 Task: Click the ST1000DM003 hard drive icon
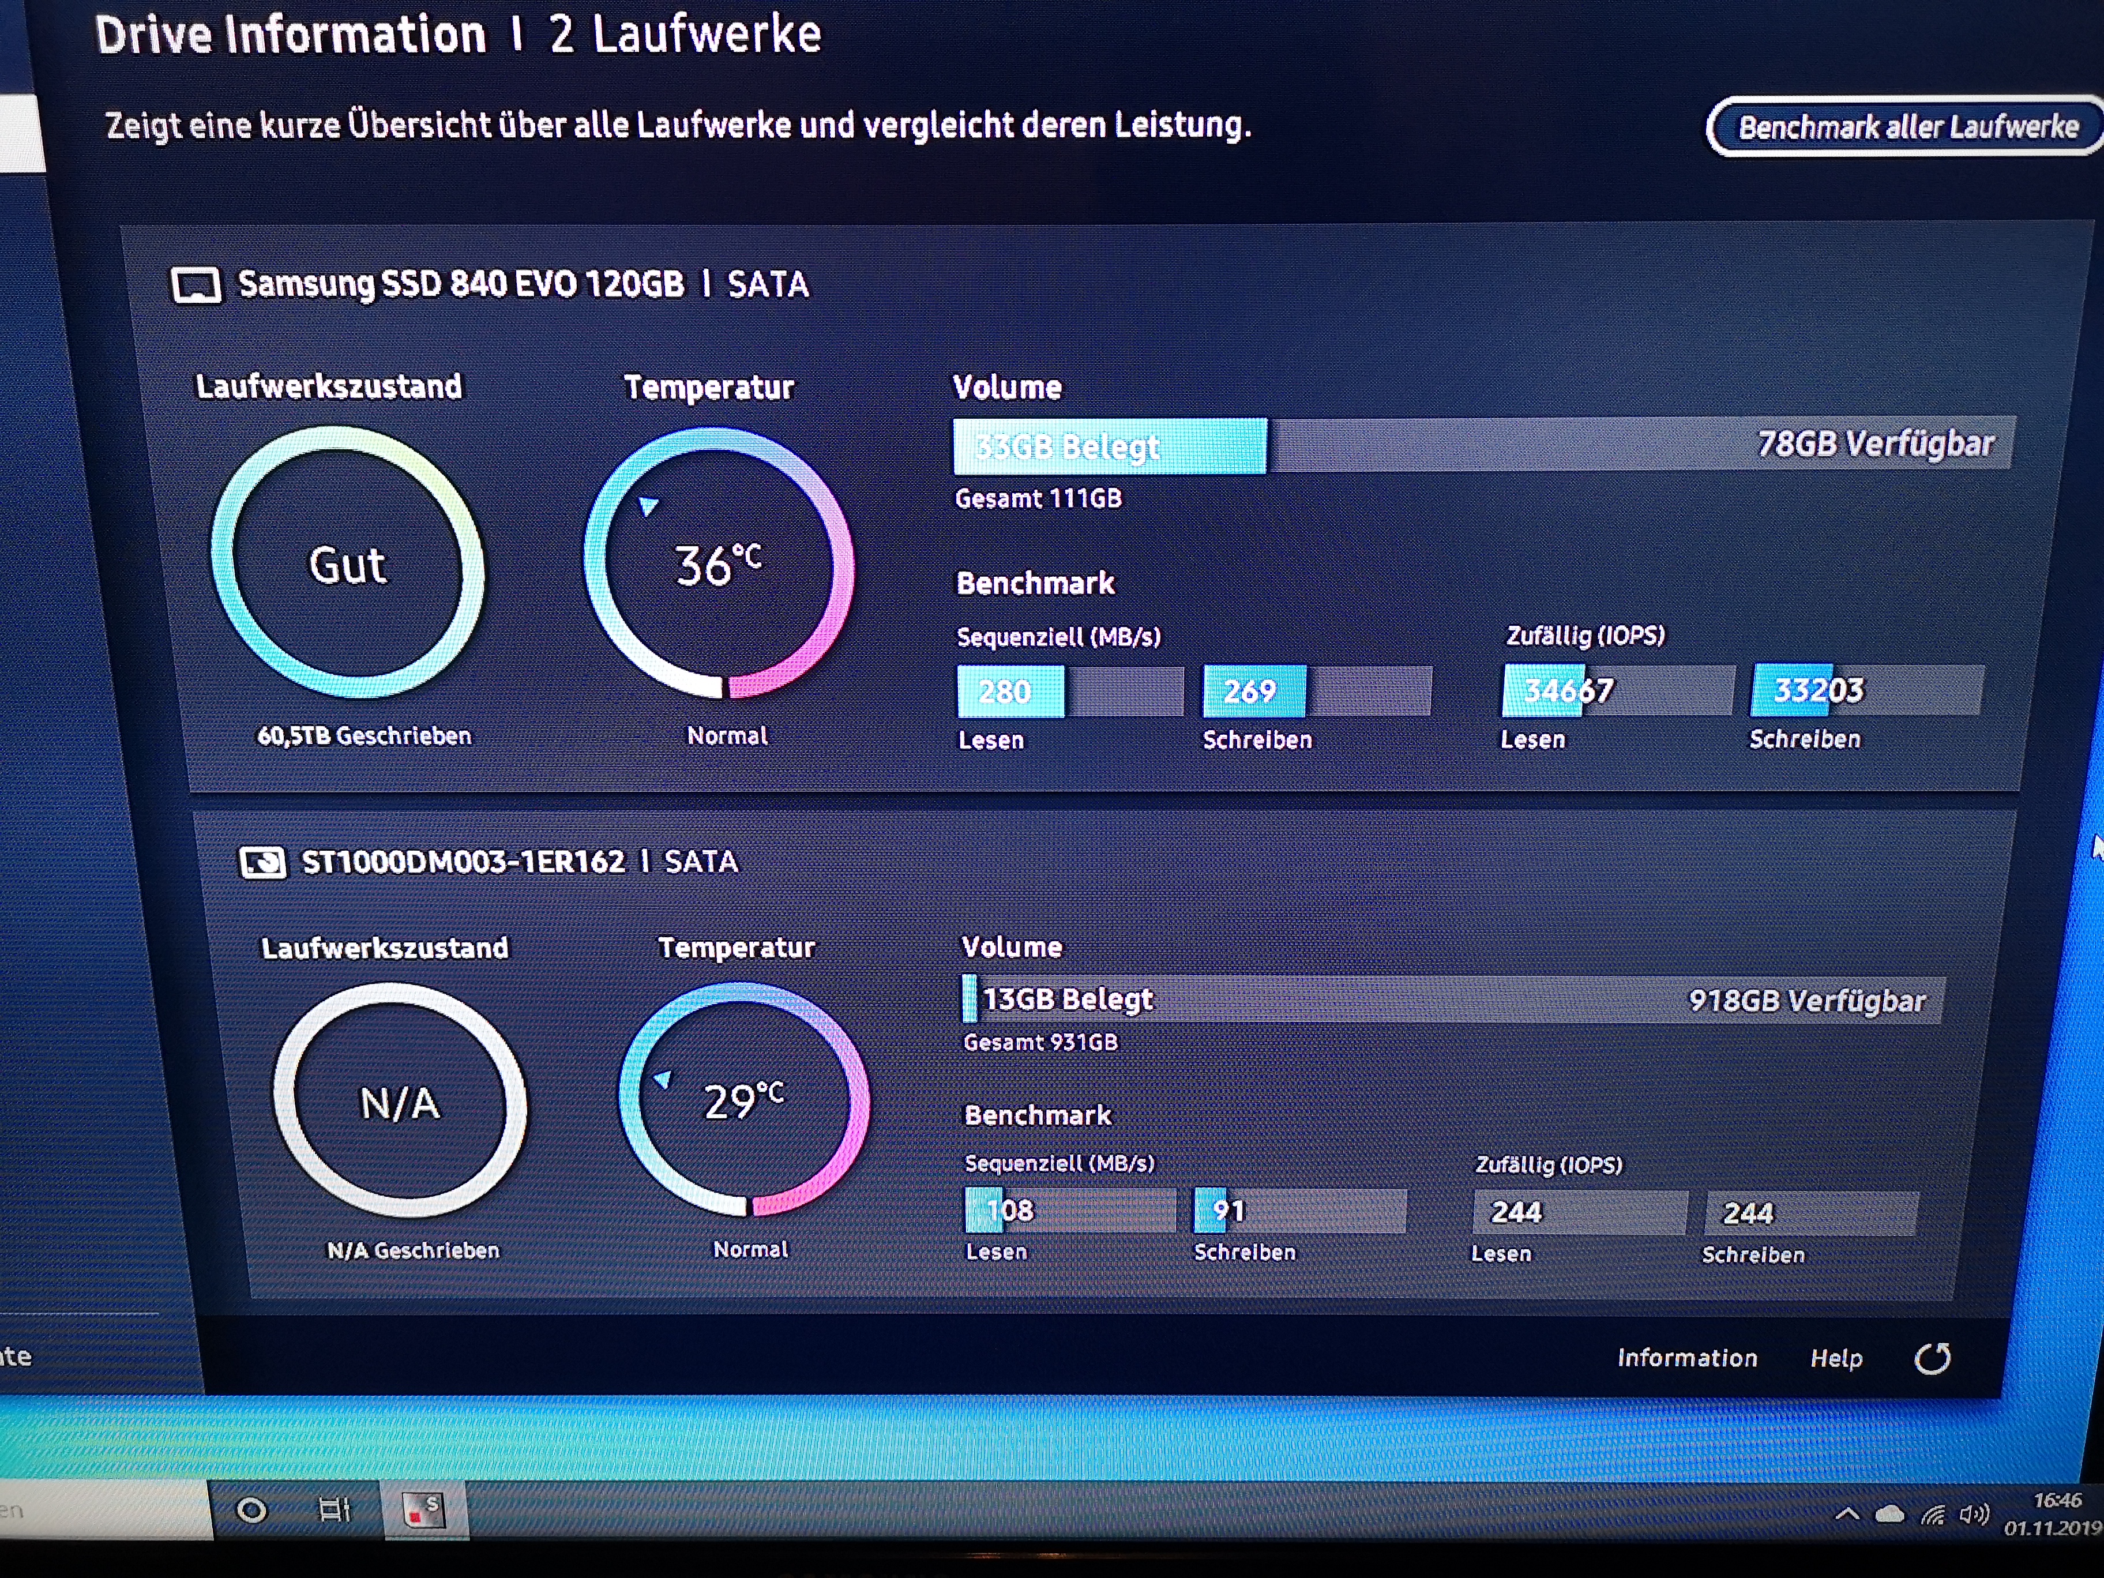coord(262,863)
